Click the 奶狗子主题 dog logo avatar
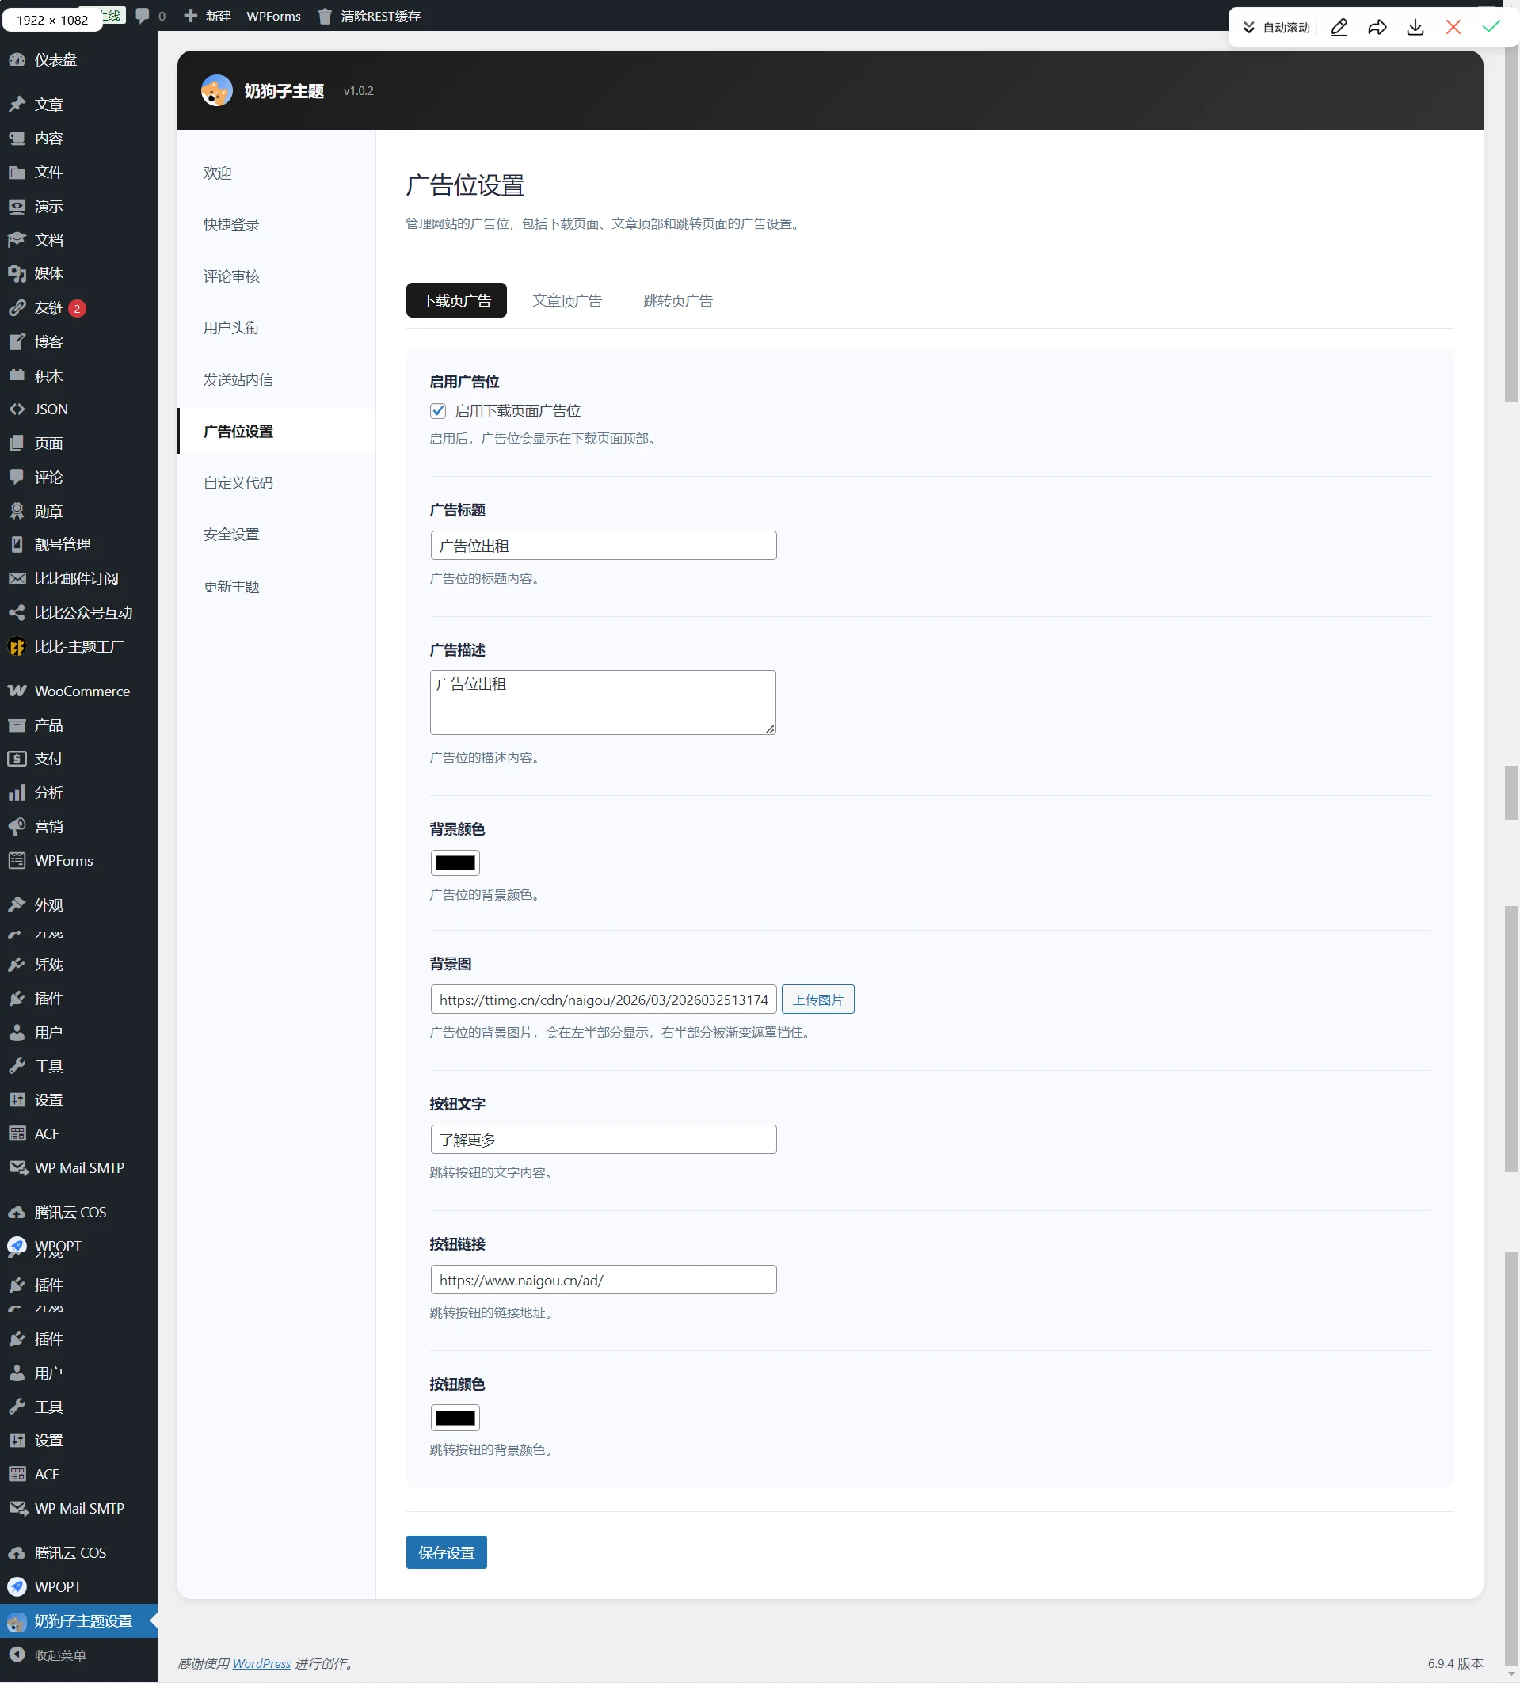 [217, 90]
